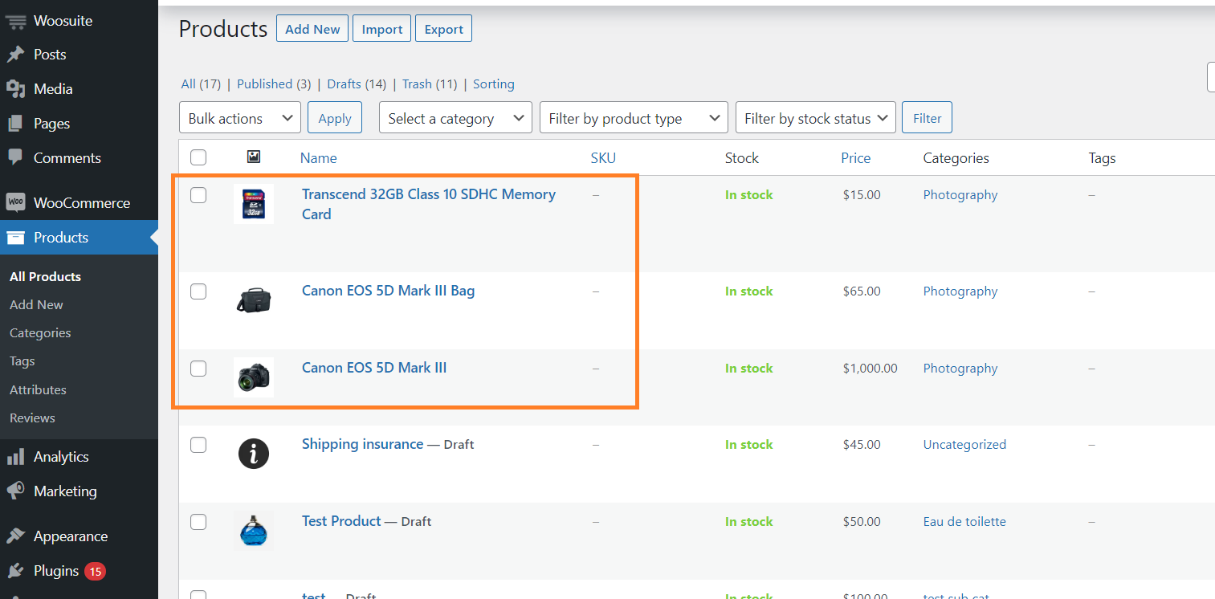
Task: Click the Shipping insurance info icon
Action: [x=254, y=454]
